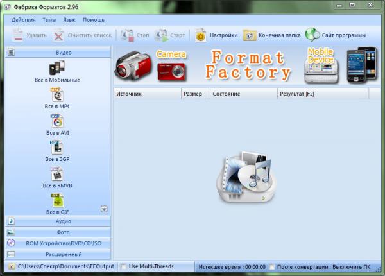Click the Стоп toolbar icon
The width and height of the screenshot is (385, 276).
(128, 35)
